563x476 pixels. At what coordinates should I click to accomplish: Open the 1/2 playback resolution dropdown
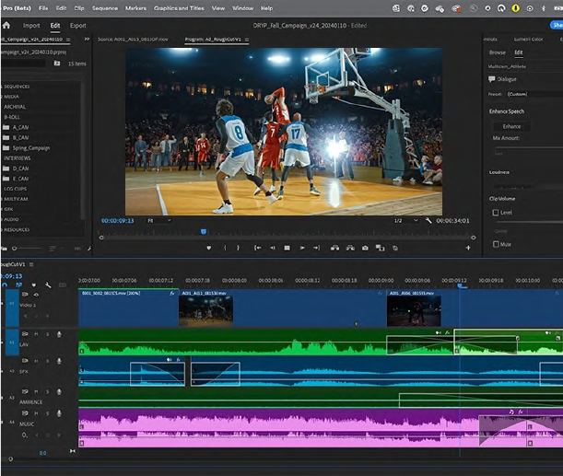tap(406, 221)
